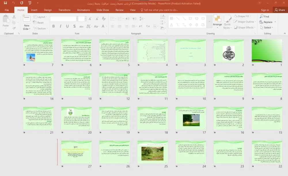
Task: Click the Character Spacing AV icon
Action: coord(88,26)
